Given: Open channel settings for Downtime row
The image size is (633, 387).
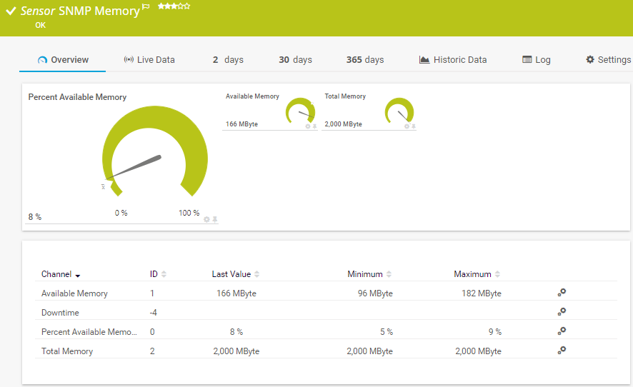Looking at the screenshot, I should click(x=562, y=312).
